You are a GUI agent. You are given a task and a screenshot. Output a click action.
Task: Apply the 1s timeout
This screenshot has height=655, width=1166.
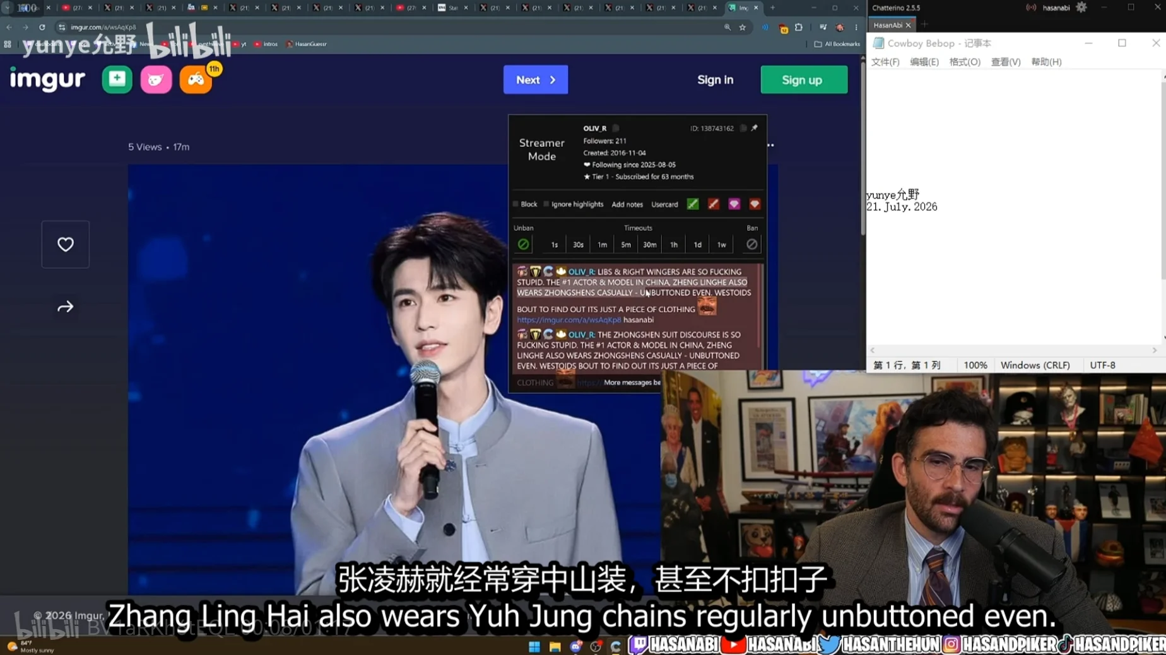tap(555, 245)
